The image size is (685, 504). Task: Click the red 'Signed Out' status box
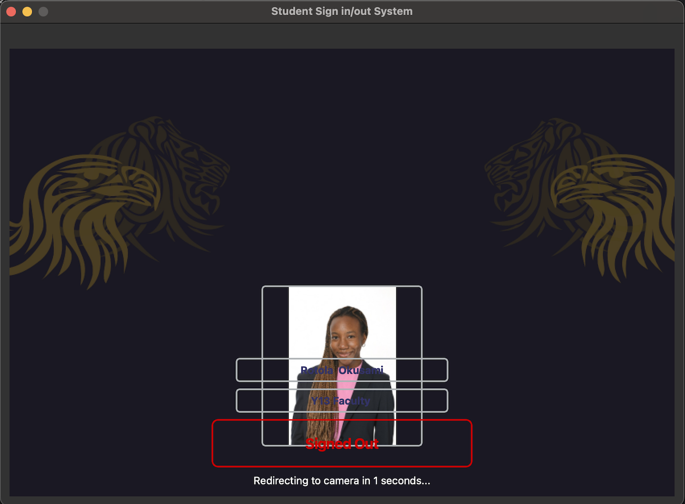click(342, 443)
